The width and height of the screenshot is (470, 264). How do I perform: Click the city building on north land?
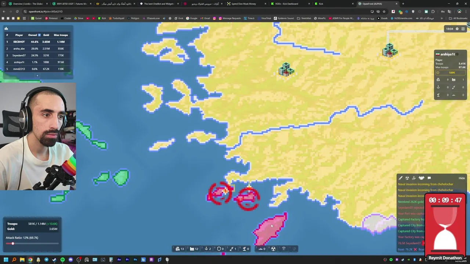click(286, 69)
